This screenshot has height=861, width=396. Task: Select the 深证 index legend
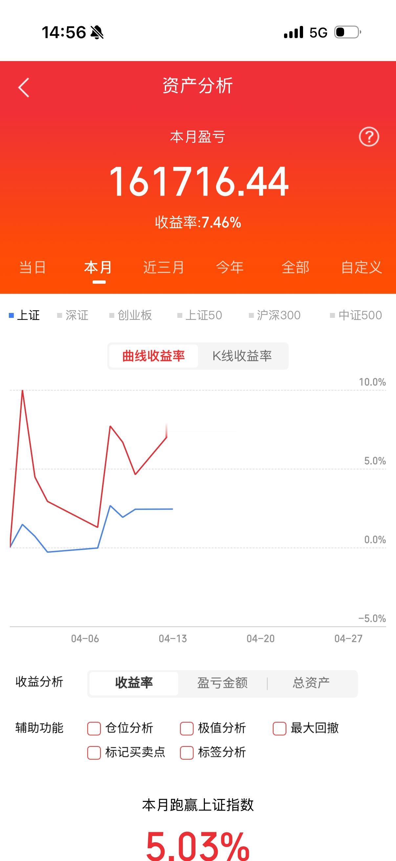(74, 315)
